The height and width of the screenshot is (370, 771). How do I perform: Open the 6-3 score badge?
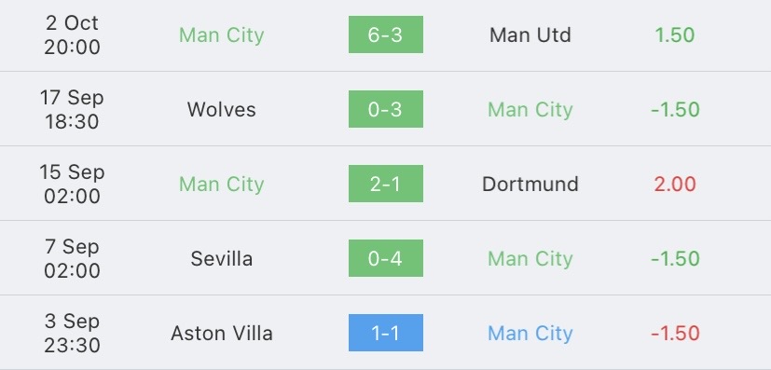click(x=386, y=34)
